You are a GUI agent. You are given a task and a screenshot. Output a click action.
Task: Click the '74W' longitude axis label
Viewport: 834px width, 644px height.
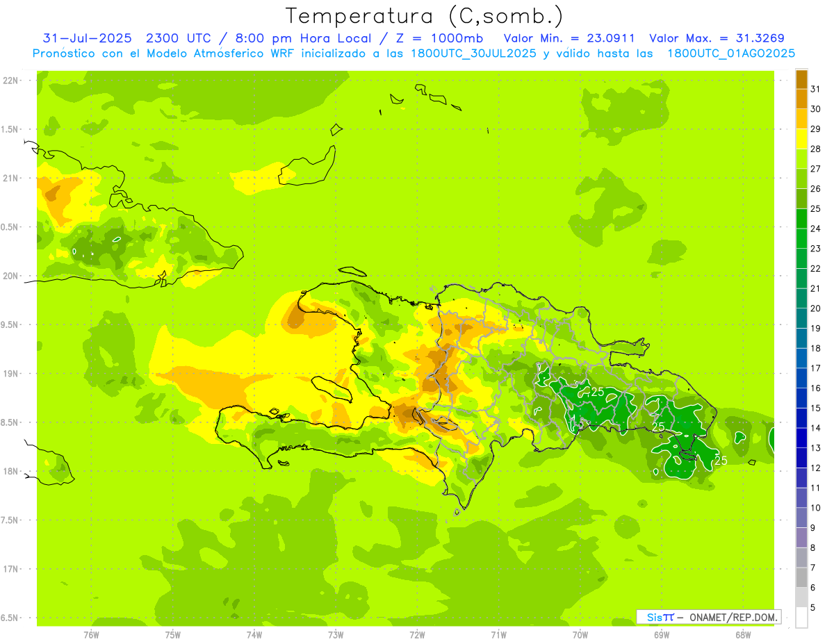[254, 634]
